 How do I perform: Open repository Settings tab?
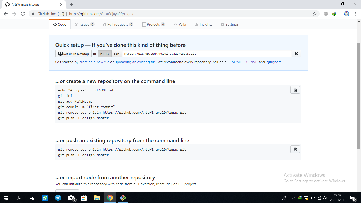(x=230, y=24)
